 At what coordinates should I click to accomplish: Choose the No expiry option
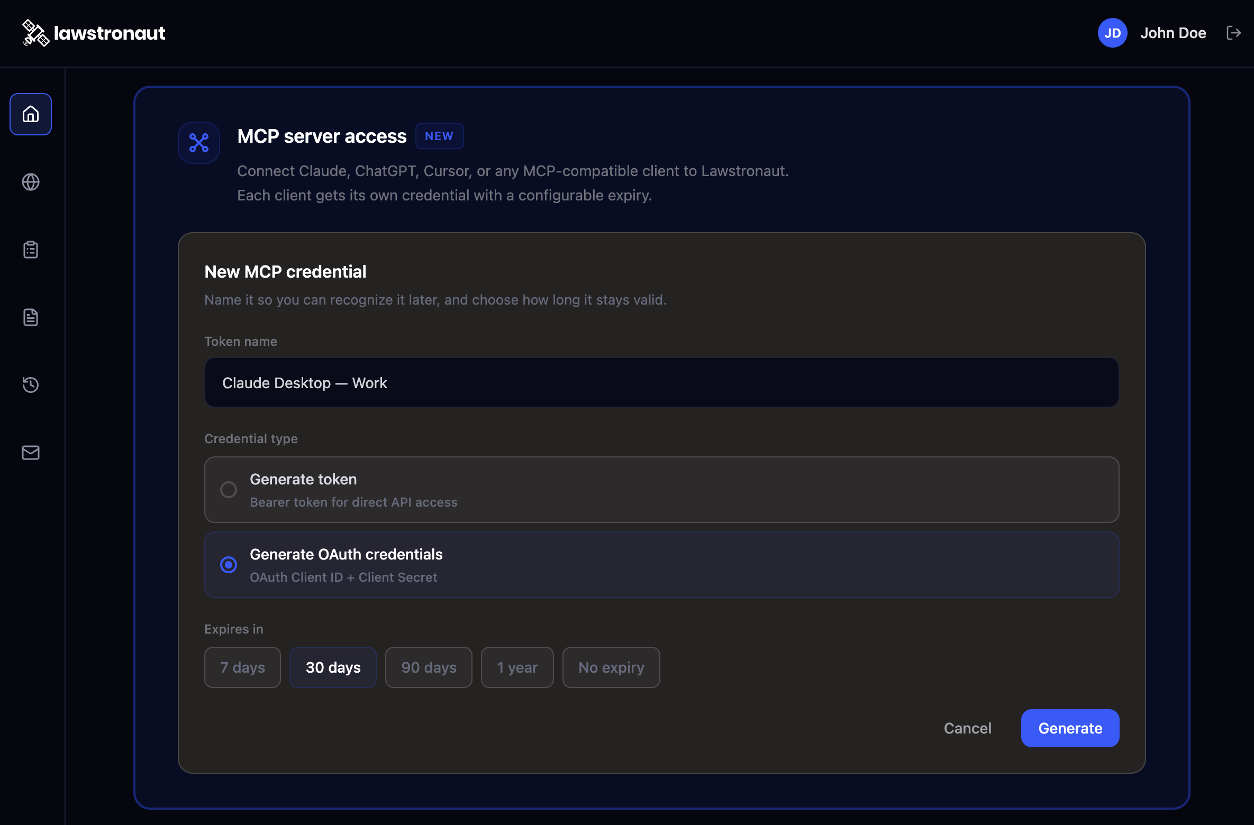[x=612, y=667]
